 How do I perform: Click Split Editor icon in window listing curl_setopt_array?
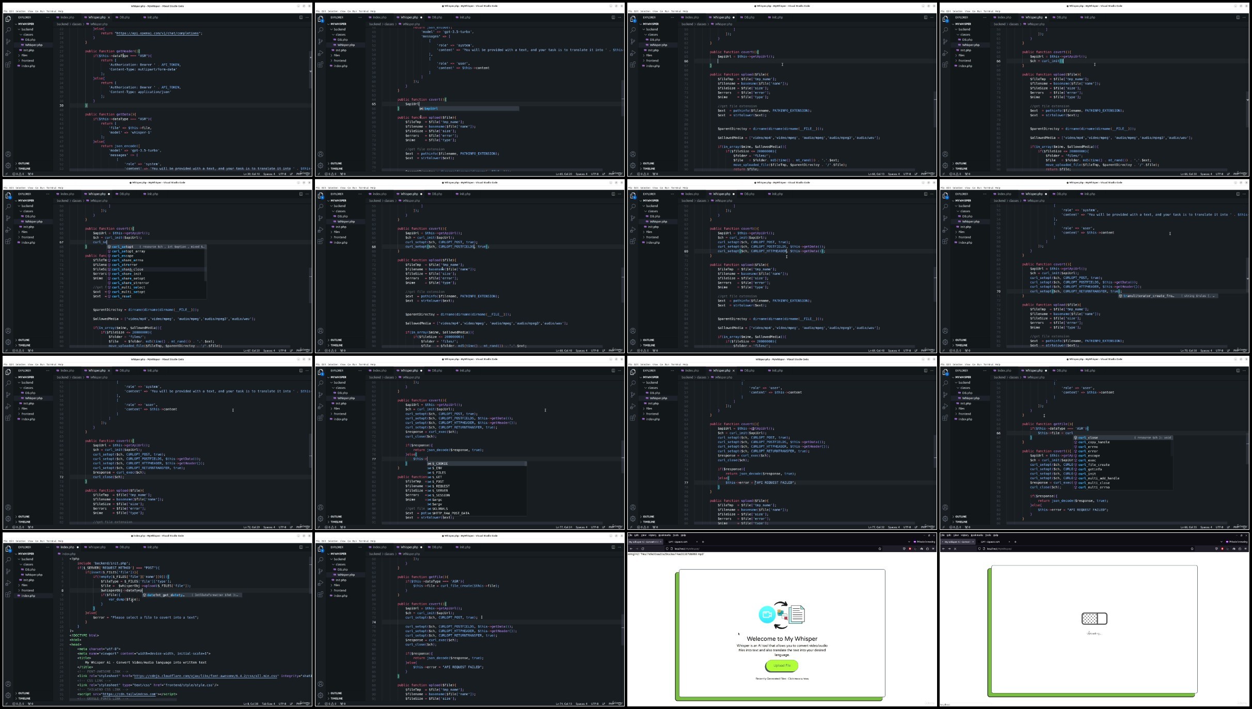point(301,194)
